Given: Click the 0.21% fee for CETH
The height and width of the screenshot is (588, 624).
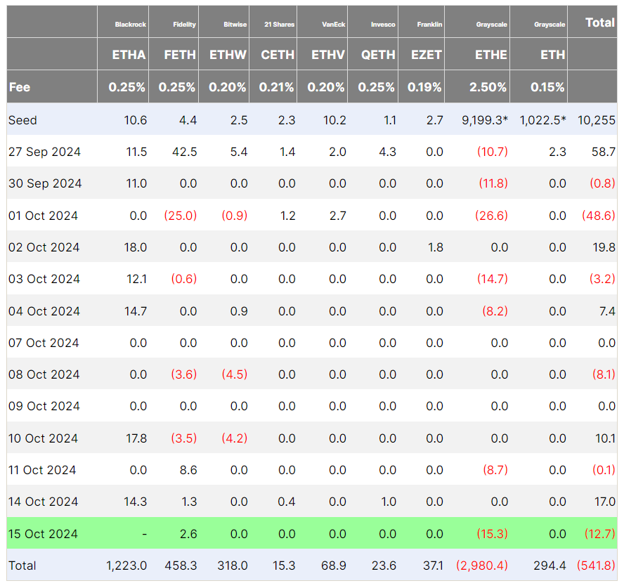Looking at the screenshot, I should click(277, 86).
